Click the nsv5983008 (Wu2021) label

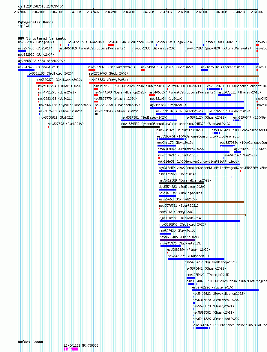[x=223, y=42]
